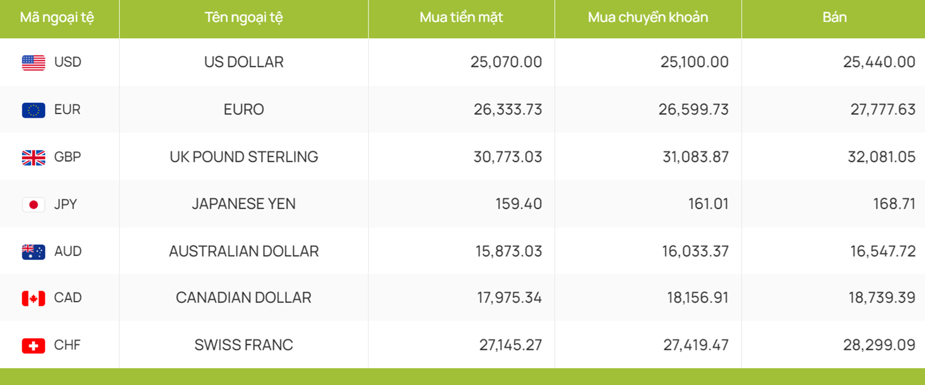
Task: Select the UK POUND STERLING name
Action: pyautogui.click(x=244, y=156)
